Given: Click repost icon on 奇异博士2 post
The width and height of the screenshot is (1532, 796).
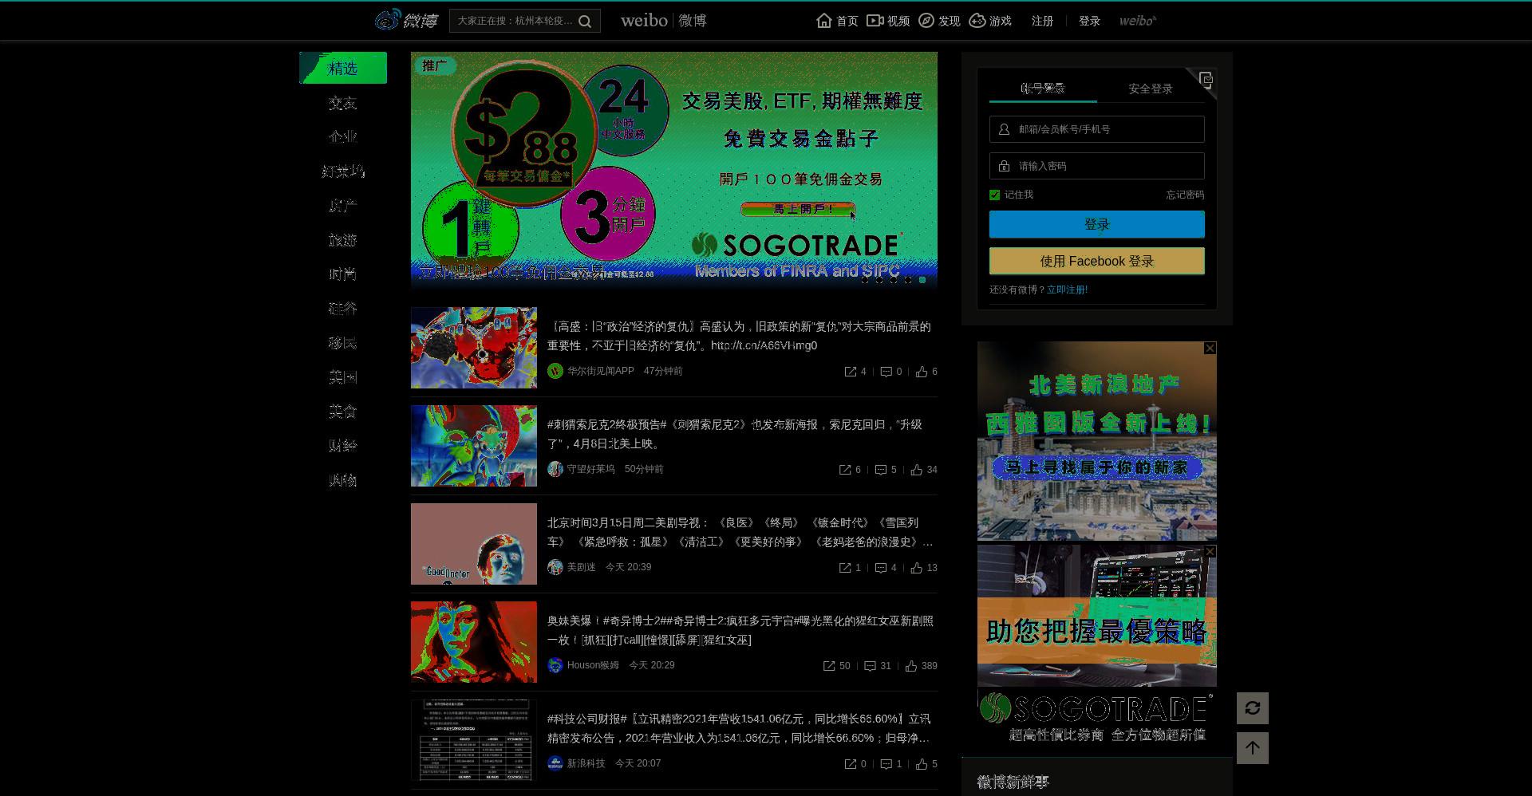Looking at the screenshot, I should pyautogui.click(x=829, y=666).
